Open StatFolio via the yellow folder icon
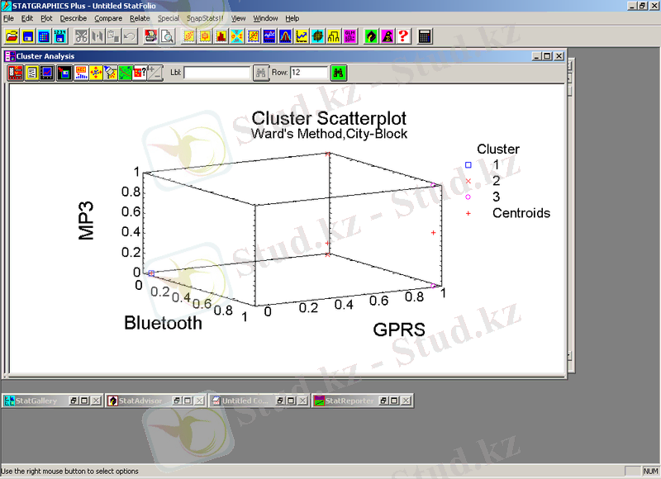 [x=12, y=36]
